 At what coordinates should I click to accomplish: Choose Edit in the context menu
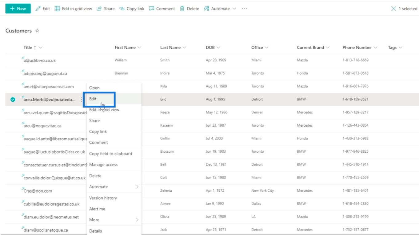(114, 99)
